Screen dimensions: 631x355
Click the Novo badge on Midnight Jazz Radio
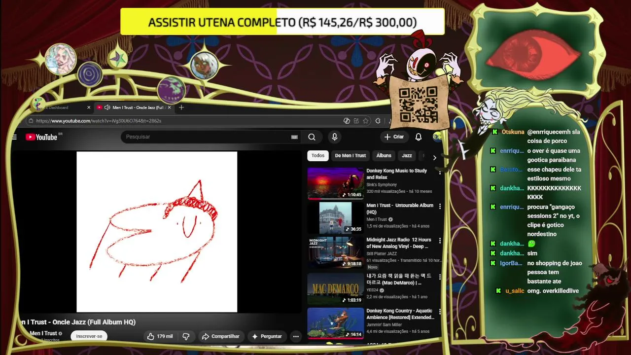[372, 267]
